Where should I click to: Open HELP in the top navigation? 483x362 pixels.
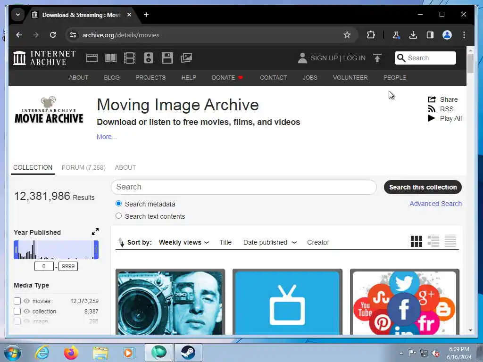pos(189,78)
